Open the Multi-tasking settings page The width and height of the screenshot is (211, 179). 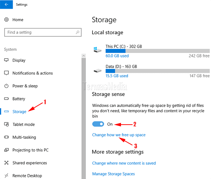pos(24,137)
